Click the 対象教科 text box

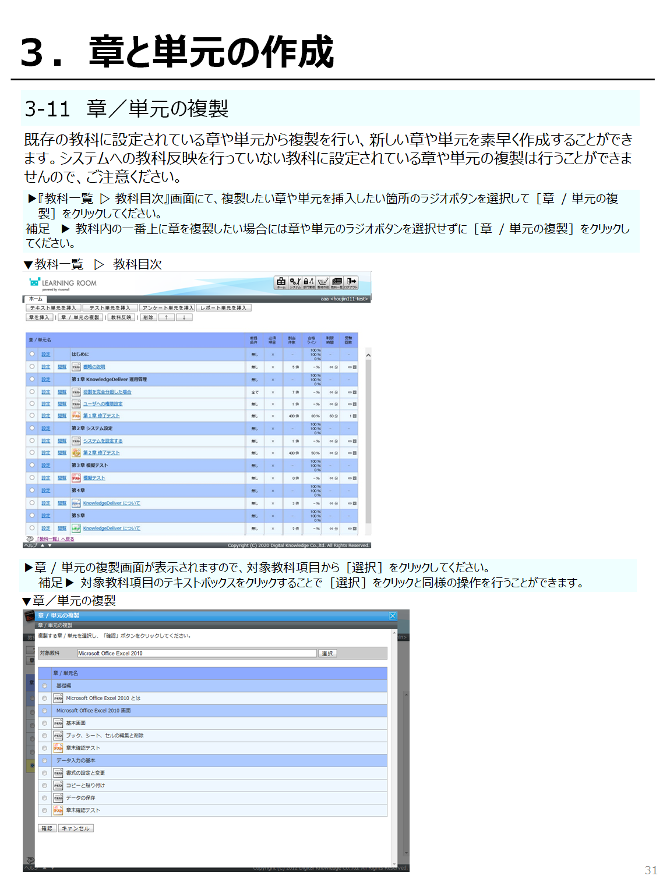pos(197,653)
